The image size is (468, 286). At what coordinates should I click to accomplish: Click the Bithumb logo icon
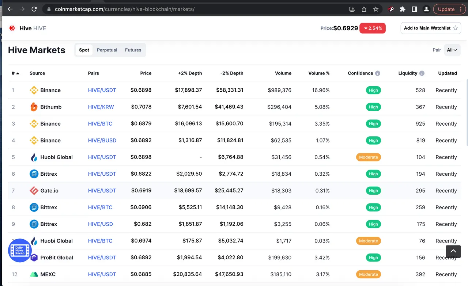tap(34, 107)
